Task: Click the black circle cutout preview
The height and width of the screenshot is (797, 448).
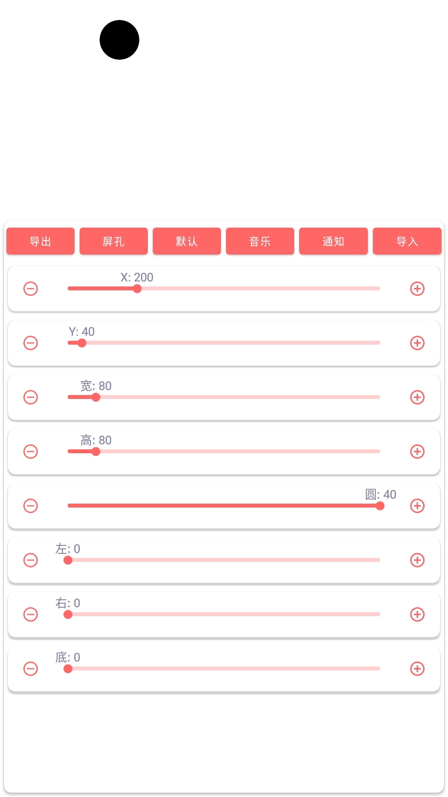Action: [119, 40]
